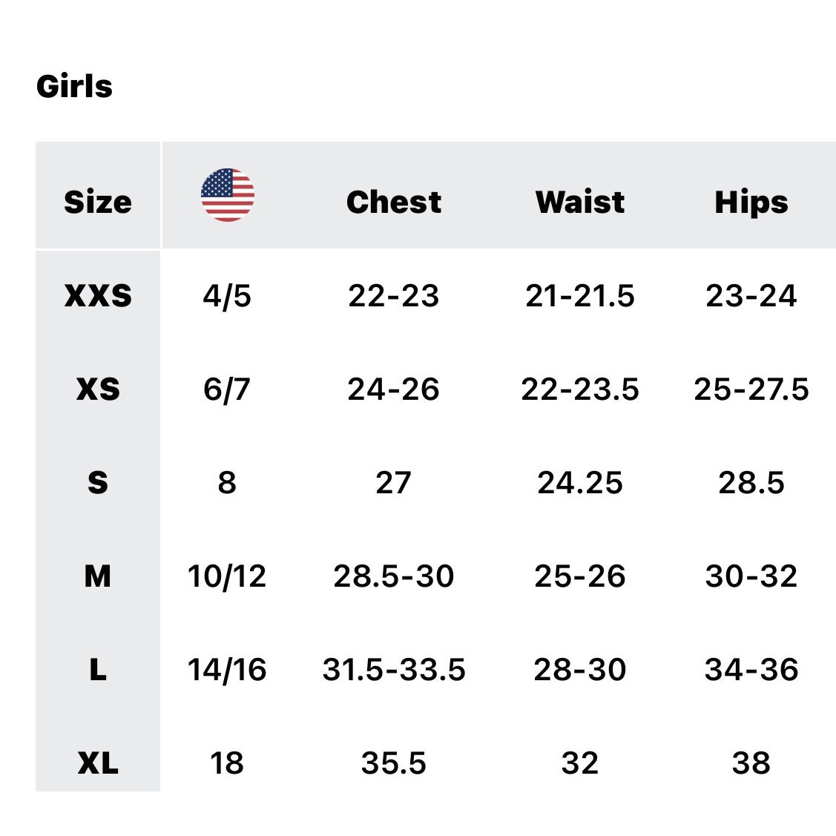Select the Size column header

pyautogui.click(x=98, y=202)
